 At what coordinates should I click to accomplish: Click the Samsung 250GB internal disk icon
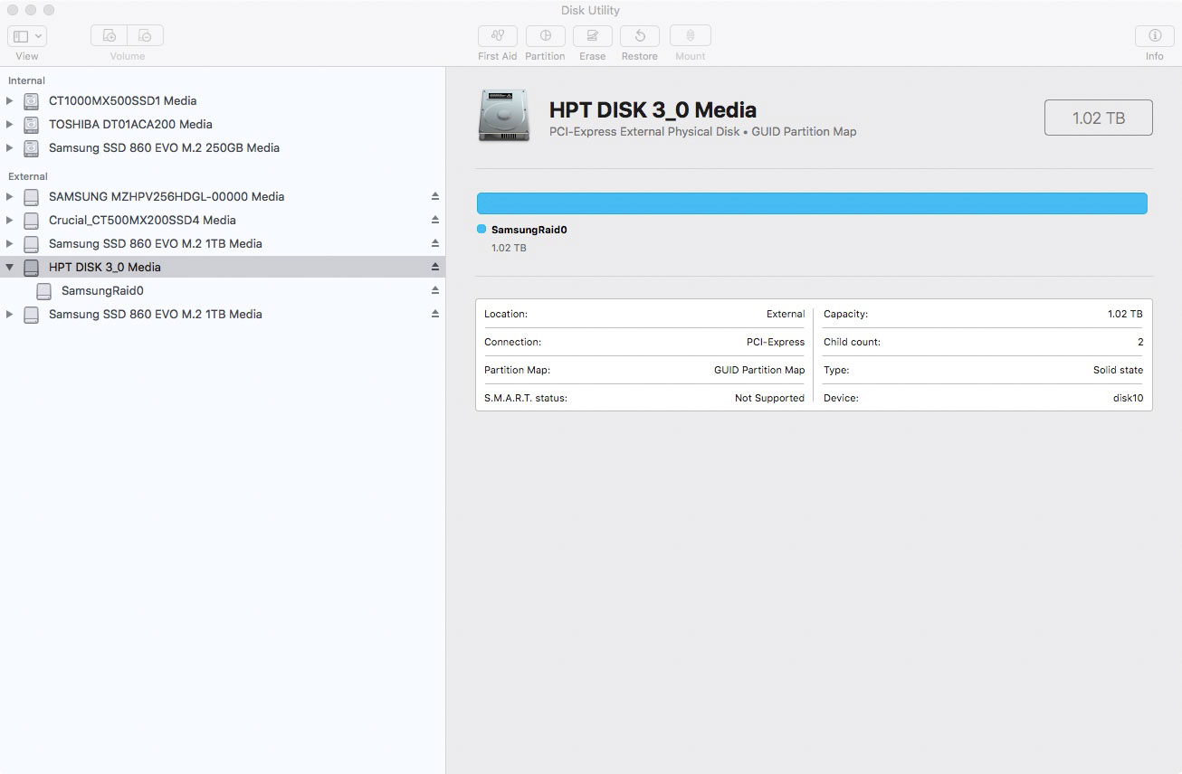click(x=32, y=147)
